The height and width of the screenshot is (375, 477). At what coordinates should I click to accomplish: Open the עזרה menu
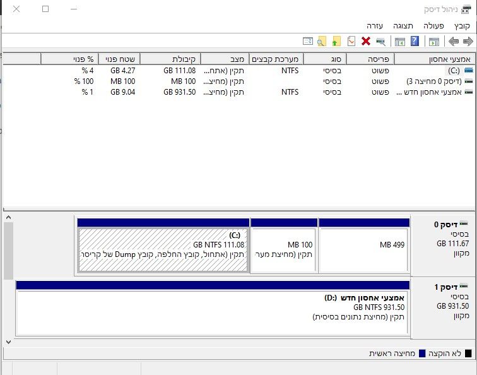[375, 26]
